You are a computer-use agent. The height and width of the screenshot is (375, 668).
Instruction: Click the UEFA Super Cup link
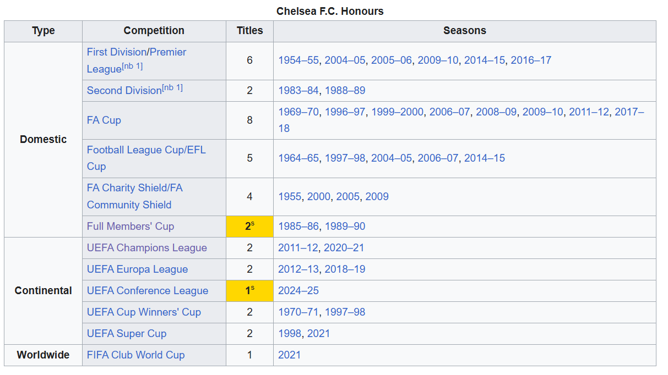tap(127, 334)
